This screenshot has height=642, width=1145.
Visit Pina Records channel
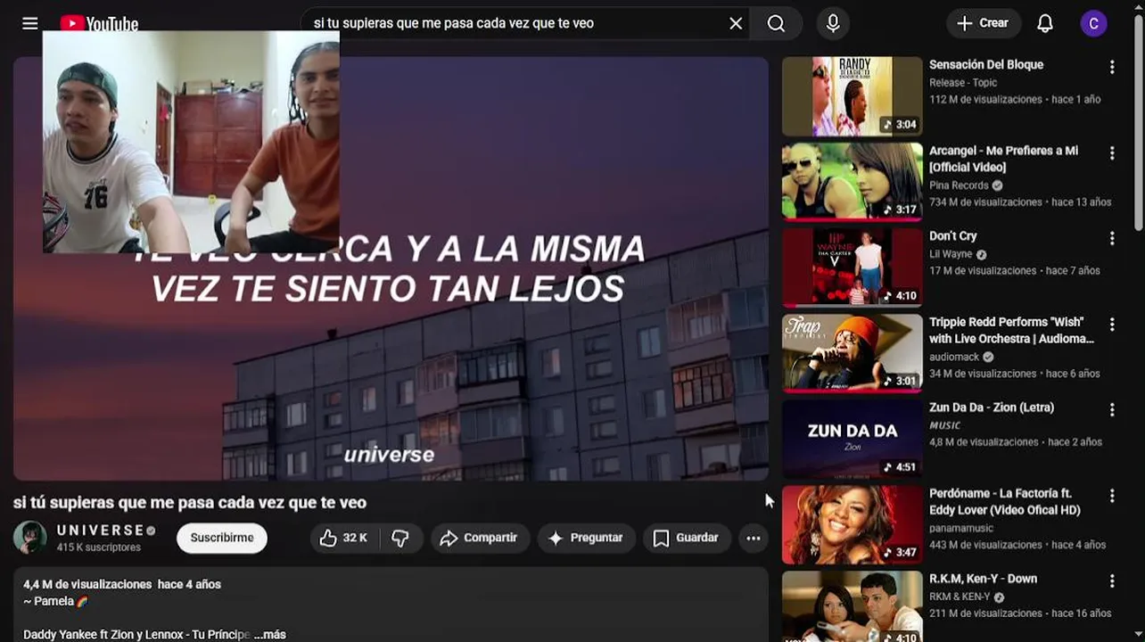coord(959,185)
